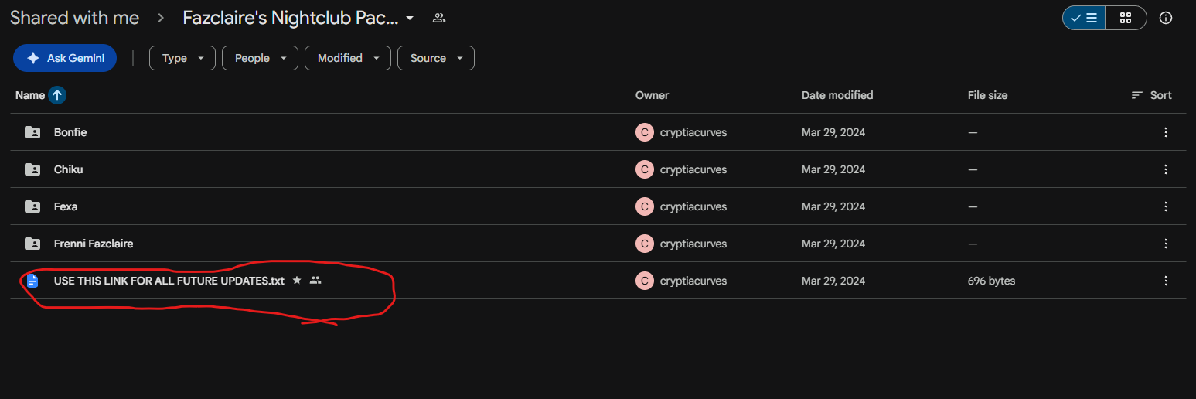Switch to grid layout view
This screenshot has width=1196, height=399.
tap(1126, 18)
